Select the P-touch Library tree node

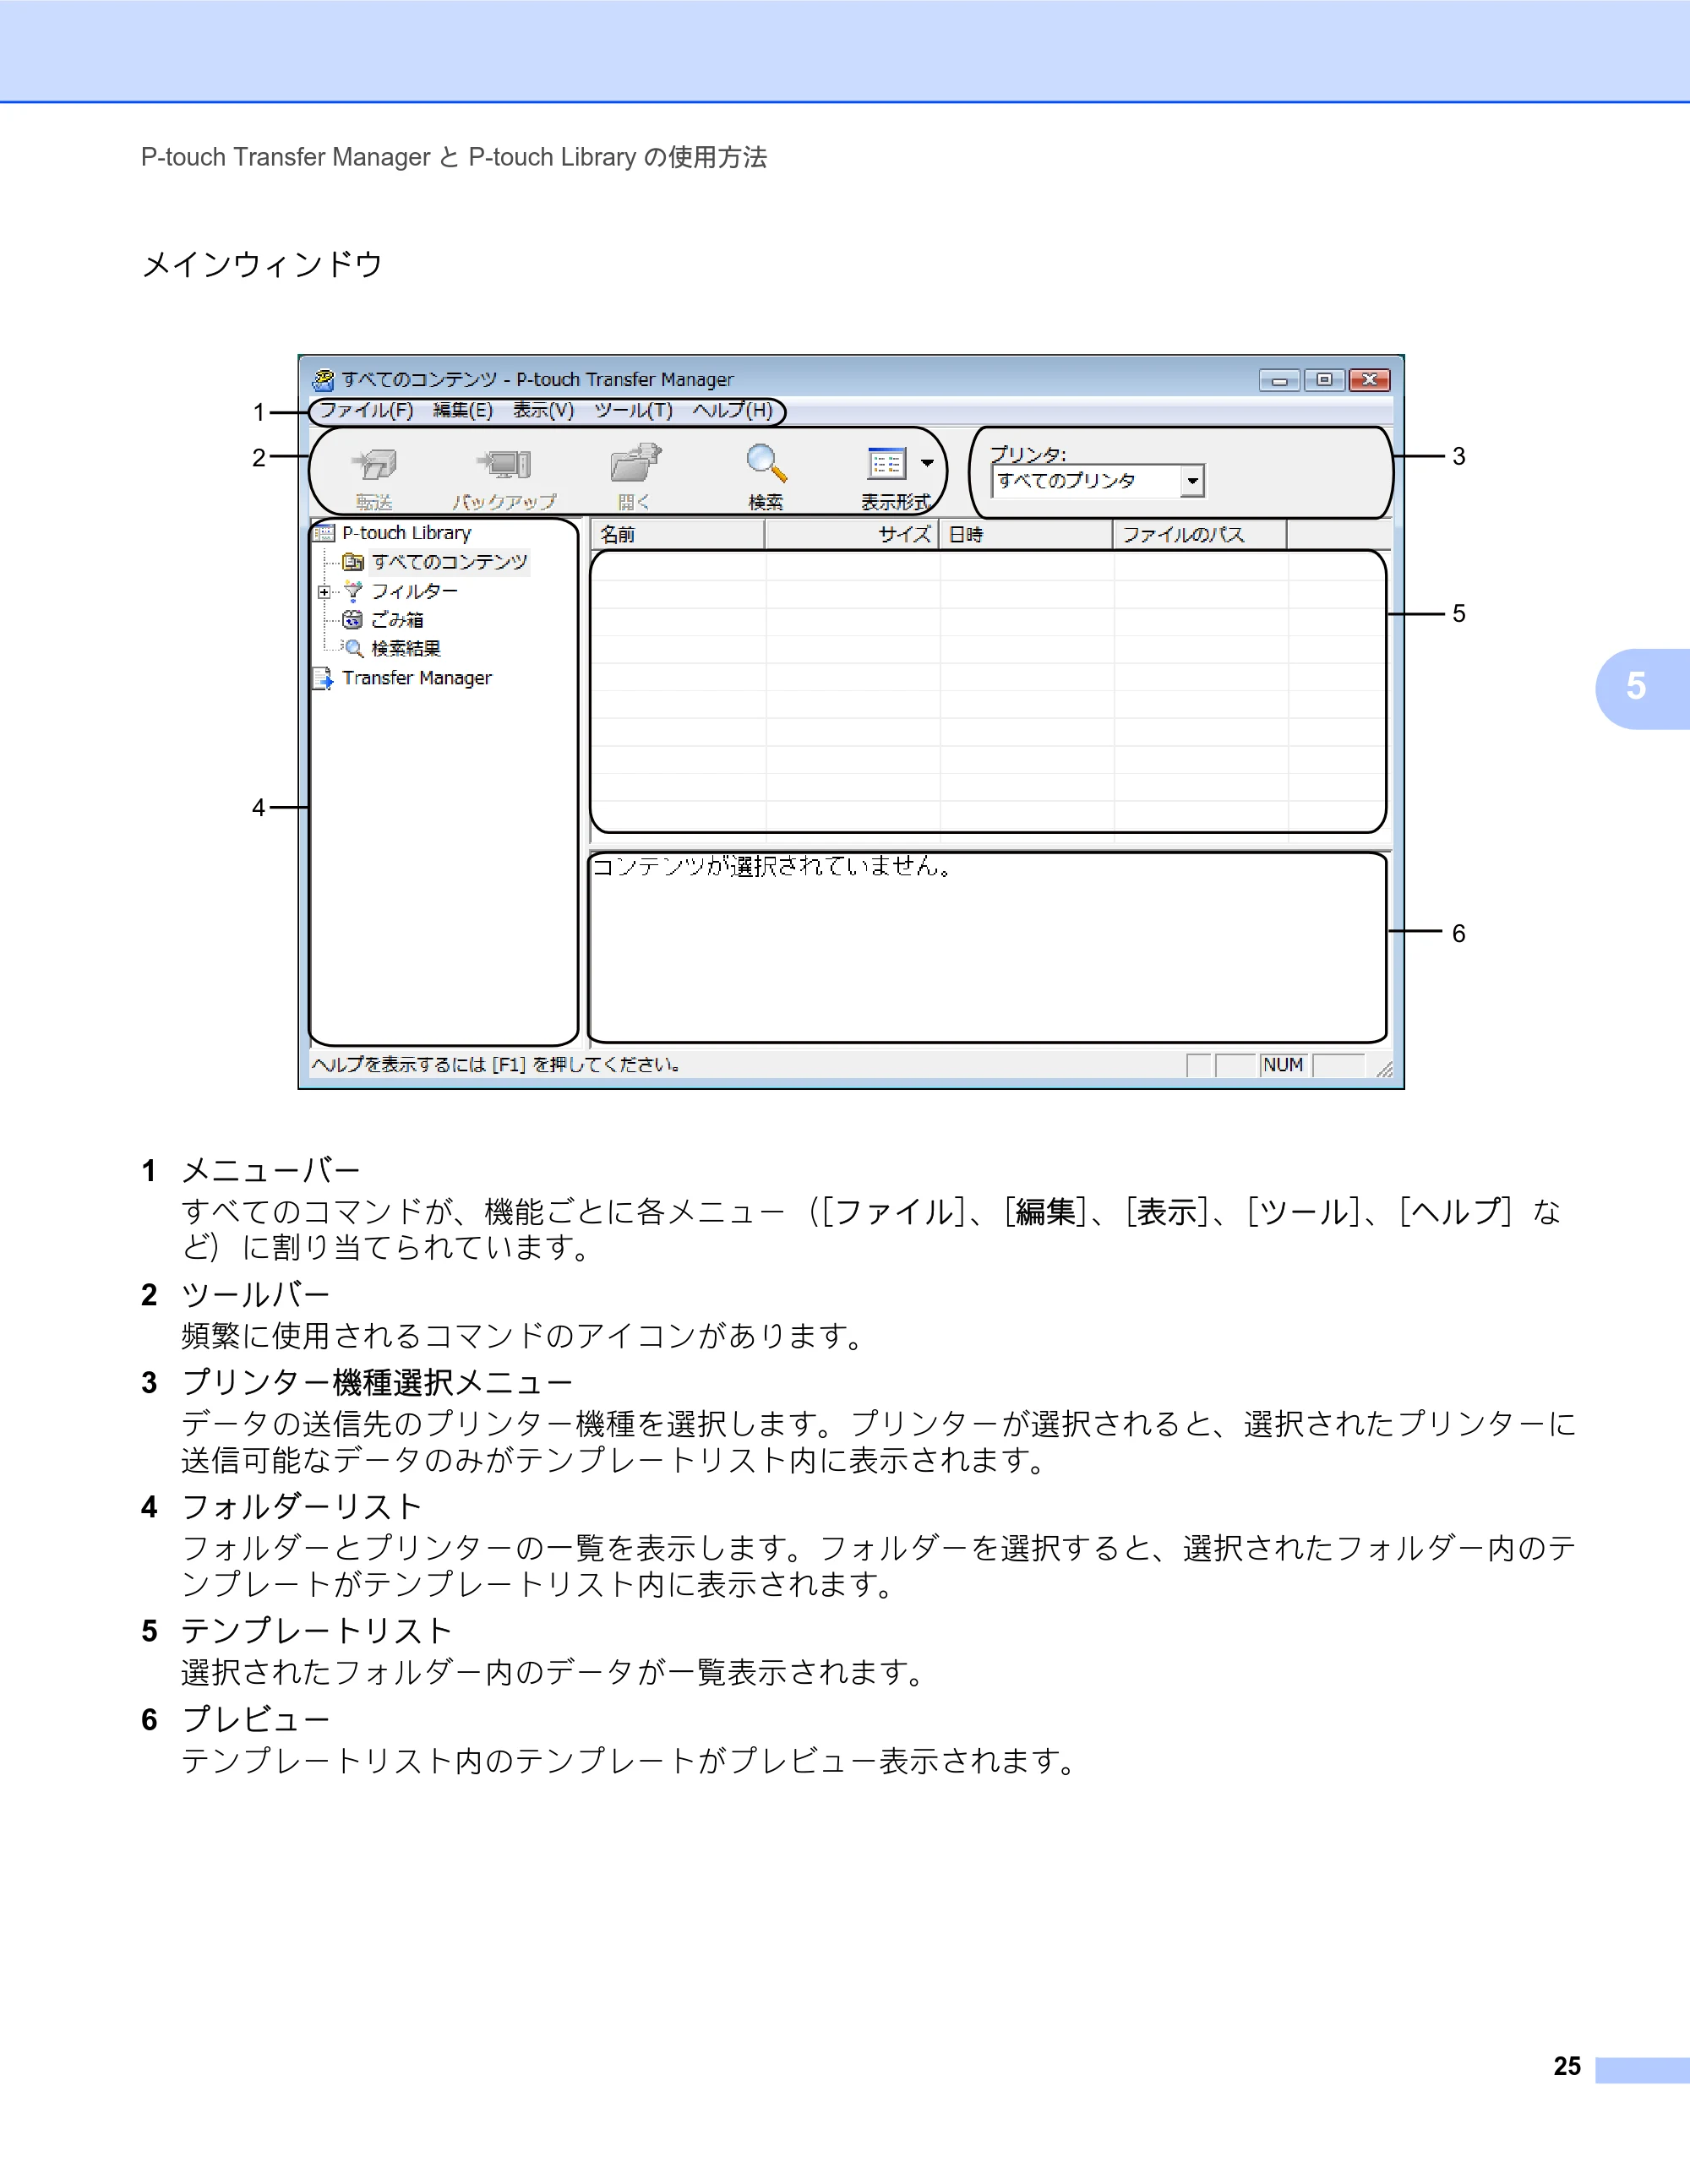point(406,533)
